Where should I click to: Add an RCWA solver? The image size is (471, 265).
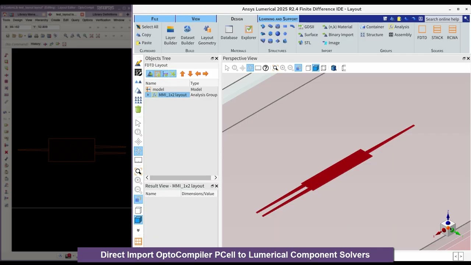pos(452,33)
